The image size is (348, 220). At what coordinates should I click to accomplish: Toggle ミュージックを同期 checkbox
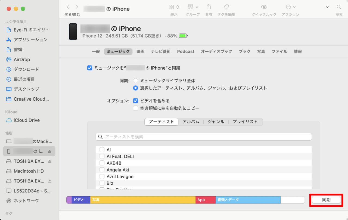[x=90, y=68]
